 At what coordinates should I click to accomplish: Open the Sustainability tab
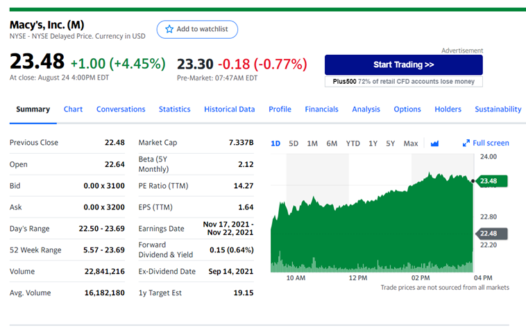pyautogui.click(x=498, y=110)
